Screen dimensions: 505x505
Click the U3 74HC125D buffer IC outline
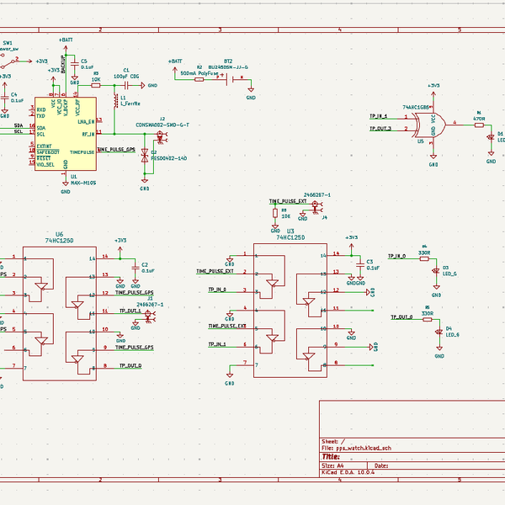(290, 310)
